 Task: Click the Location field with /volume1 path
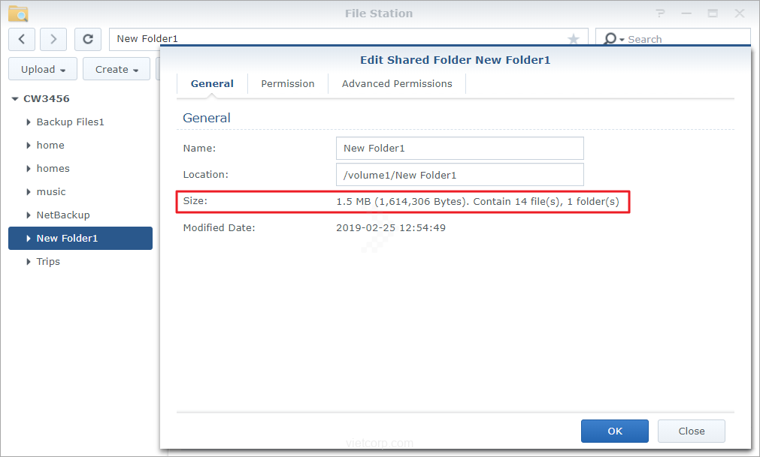pyautogui.click(x=459, y=176)
